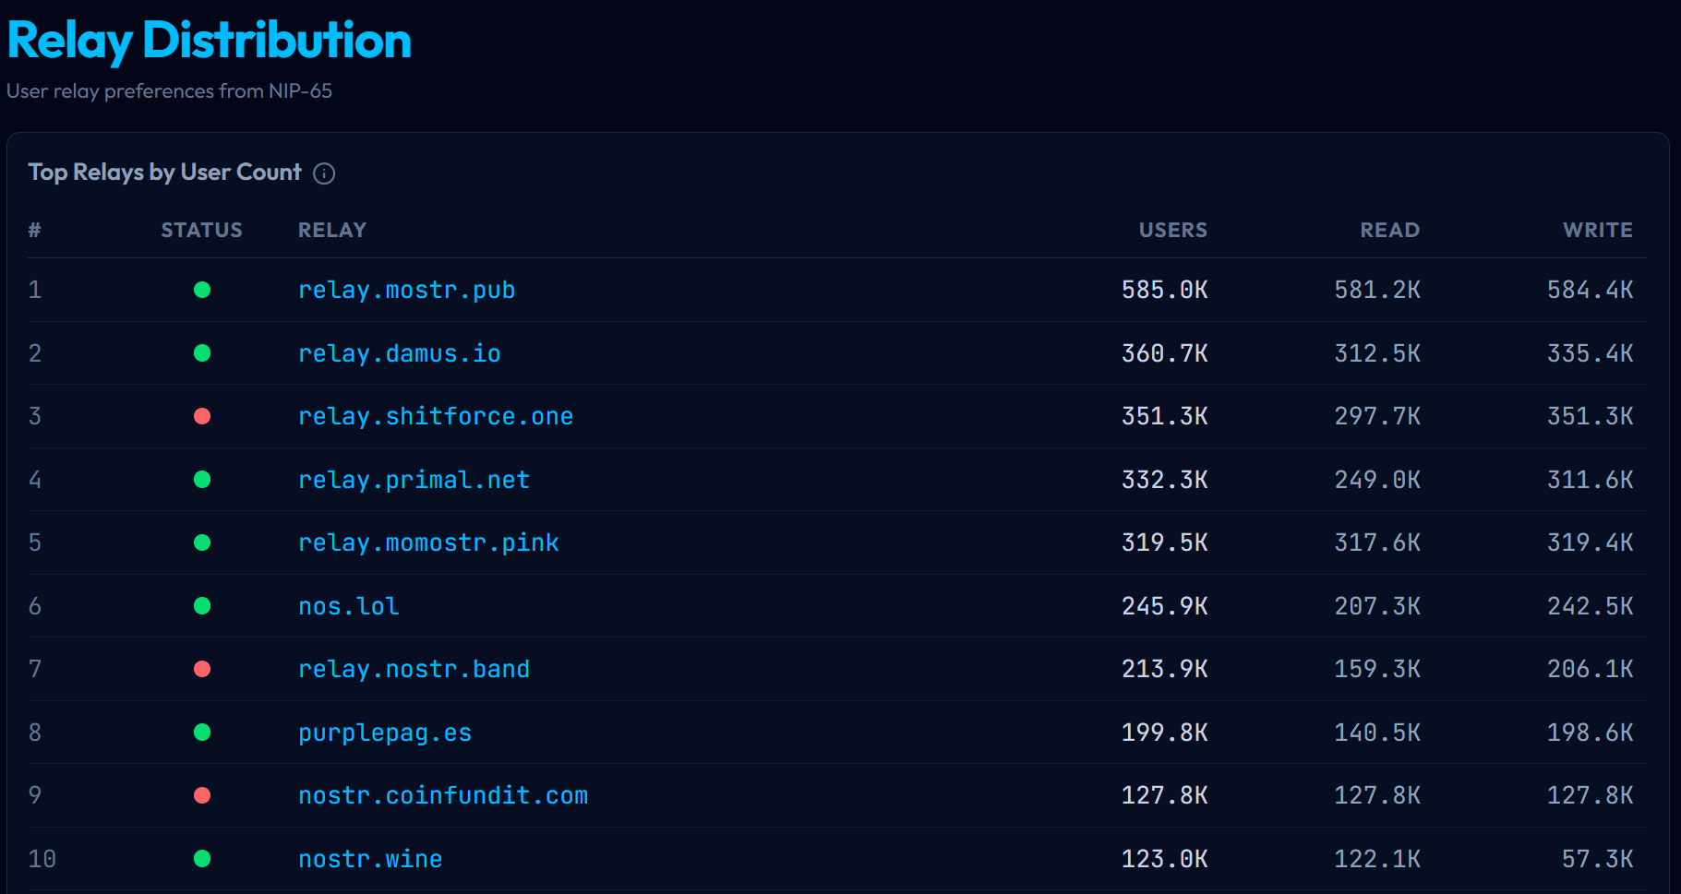Click the green status dot for relay.mostr.pub

coord(202,290)
